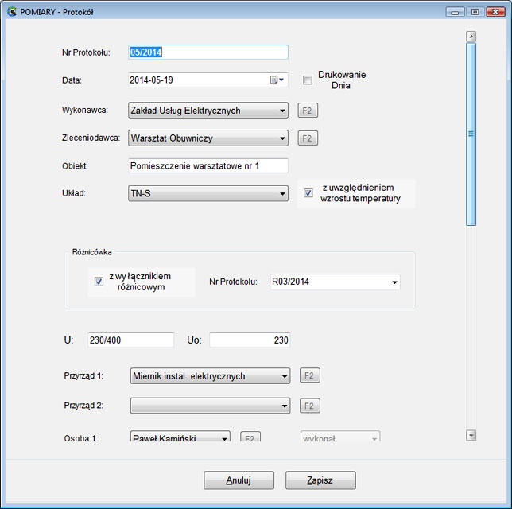Close the POMIARY Protokół window
Viewport: 512px width, 509px height.
pos(495,12)
